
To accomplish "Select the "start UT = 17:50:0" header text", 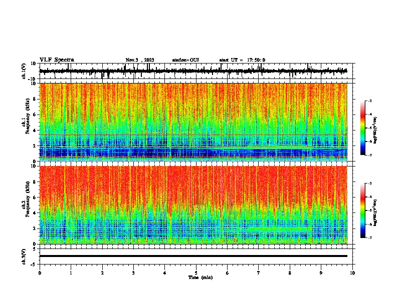I will pyautogui.click(x=242, y=60).
